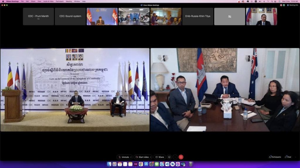
Task: Open the Audio & Video menu
Action: (48, 1)
